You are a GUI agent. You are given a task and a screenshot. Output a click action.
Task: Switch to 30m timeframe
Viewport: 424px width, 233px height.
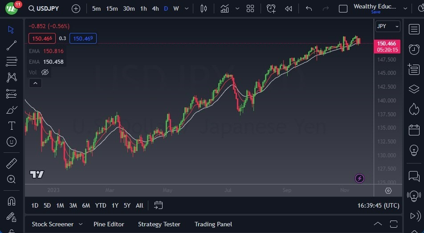[x=129, y=8]
